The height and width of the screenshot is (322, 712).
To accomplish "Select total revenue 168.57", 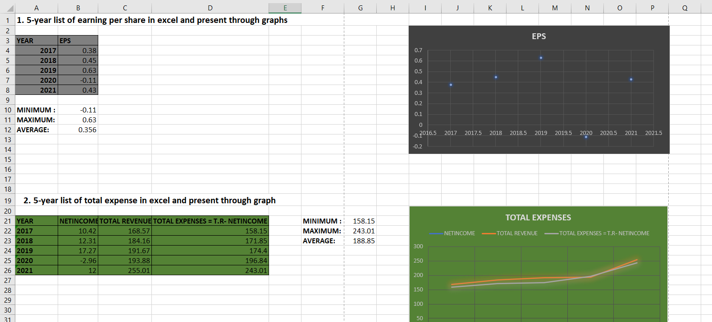I will click(x=125, y=231).
